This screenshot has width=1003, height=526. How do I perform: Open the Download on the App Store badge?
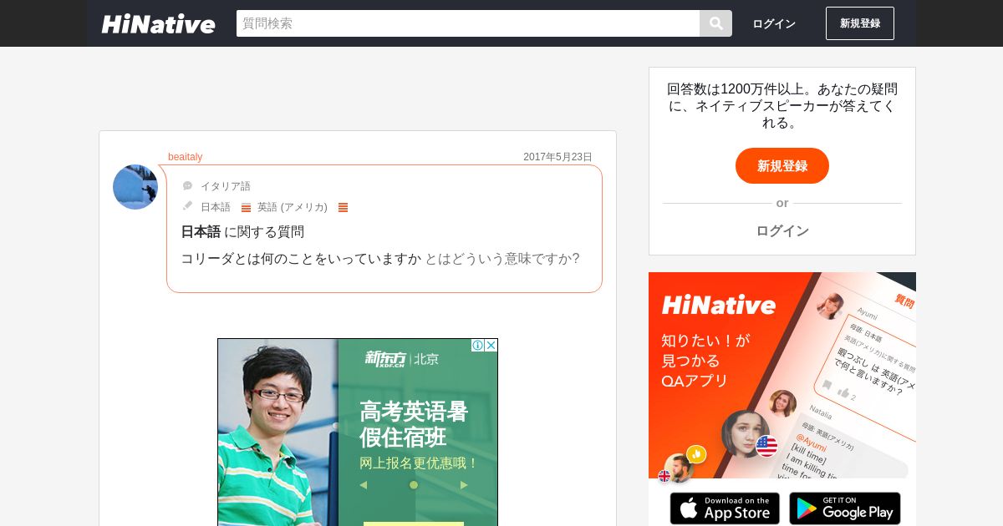tap(725, 508)
